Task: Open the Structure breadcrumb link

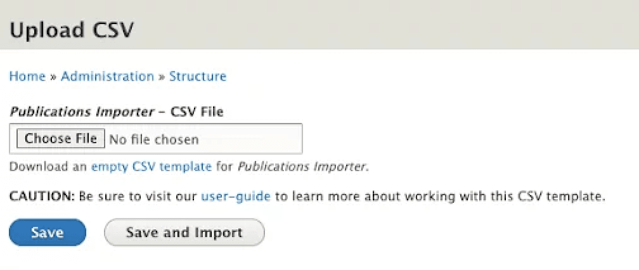Action: tap(197, 77)
